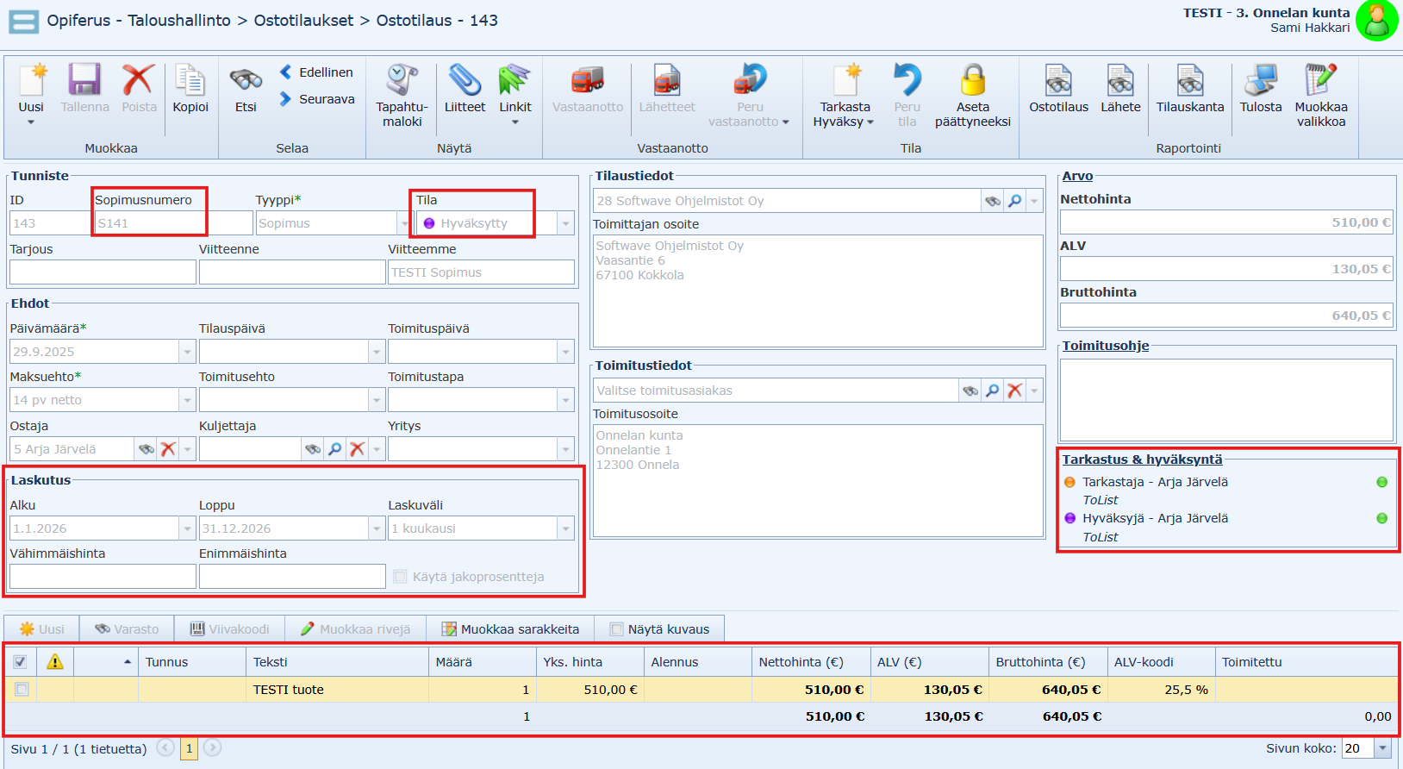
Task: Click the Muokkaa sarakkeita tab
Action: (510, 629)
